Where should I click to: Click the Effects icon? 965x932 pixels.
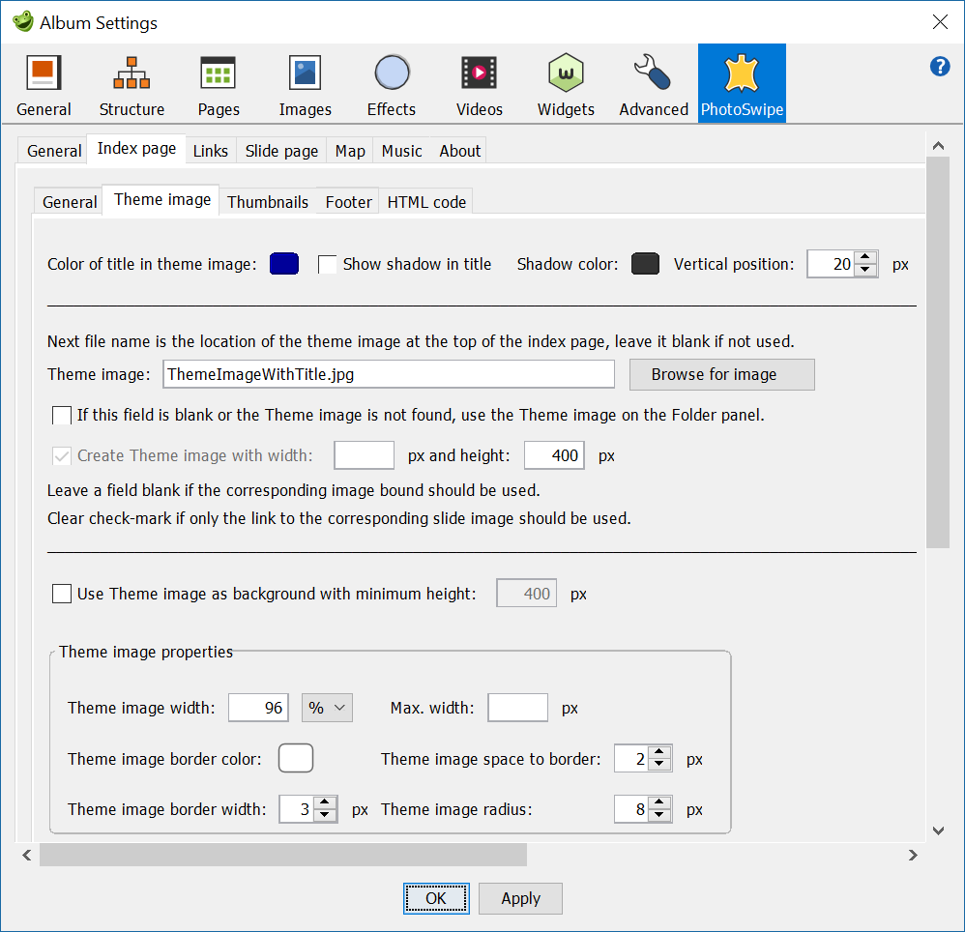click(x=391, y=82)
